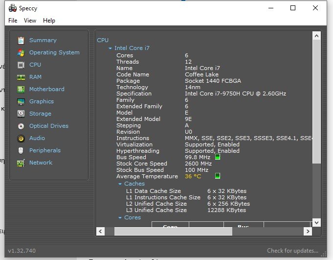Viewport: 333px width, 260px height.
Task: Click the Coffee Lake code name value
Action: [x=201, y=74]
